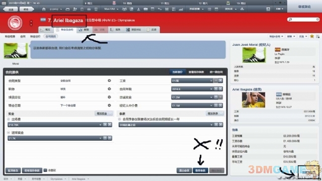Open the 增加奖金 add bonus dropdown
The image size is (322, 181).
click(104, 114)
